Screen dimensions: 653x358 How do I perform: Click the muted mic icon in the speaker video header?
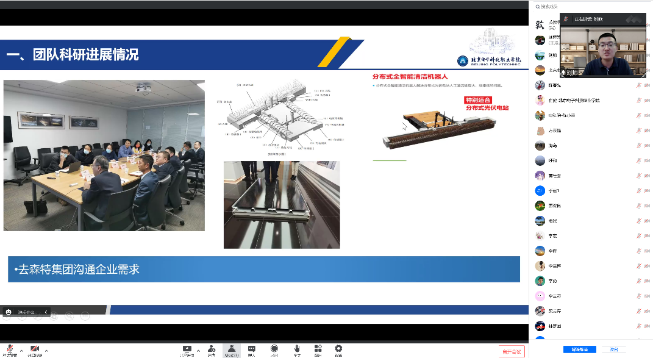[566, 19]
